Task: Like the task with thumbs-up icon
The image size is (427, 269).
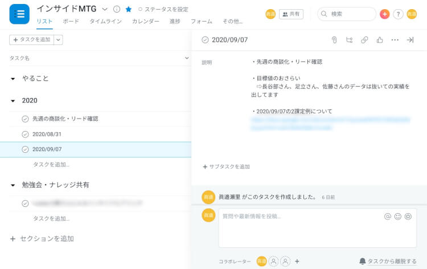Action: click(380, 40)
